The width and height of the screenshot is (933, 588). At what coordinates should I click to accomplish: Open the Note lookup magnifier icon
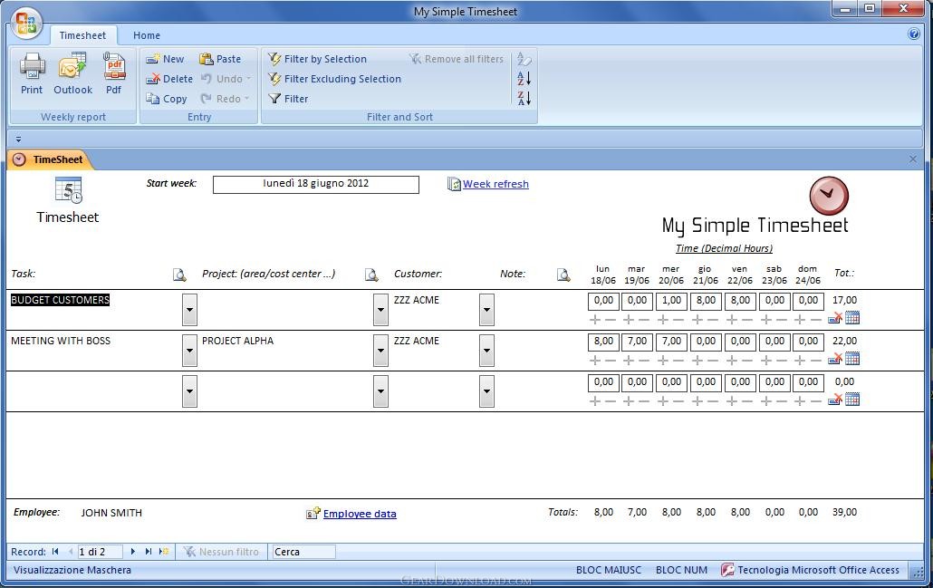(x=563, y=275)
